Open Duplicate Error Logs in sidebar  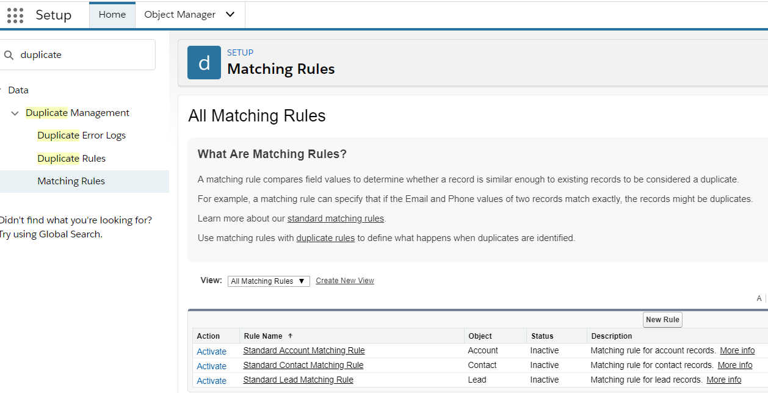click(81, 135)
